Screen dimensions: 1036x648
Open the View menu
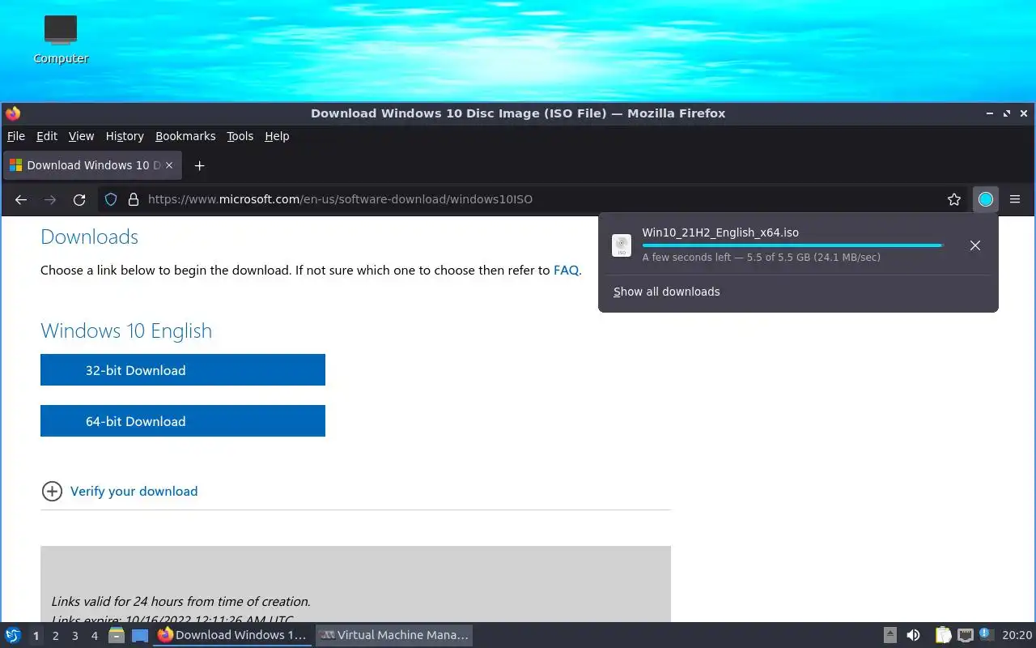(81, 136)
